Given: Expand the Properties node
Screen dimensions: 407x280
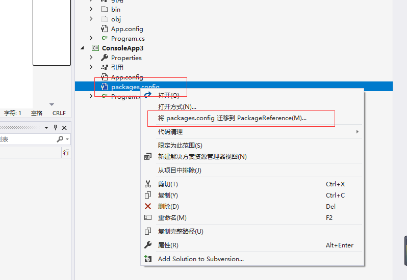Looking at the screenshot, I should [91, 57].
